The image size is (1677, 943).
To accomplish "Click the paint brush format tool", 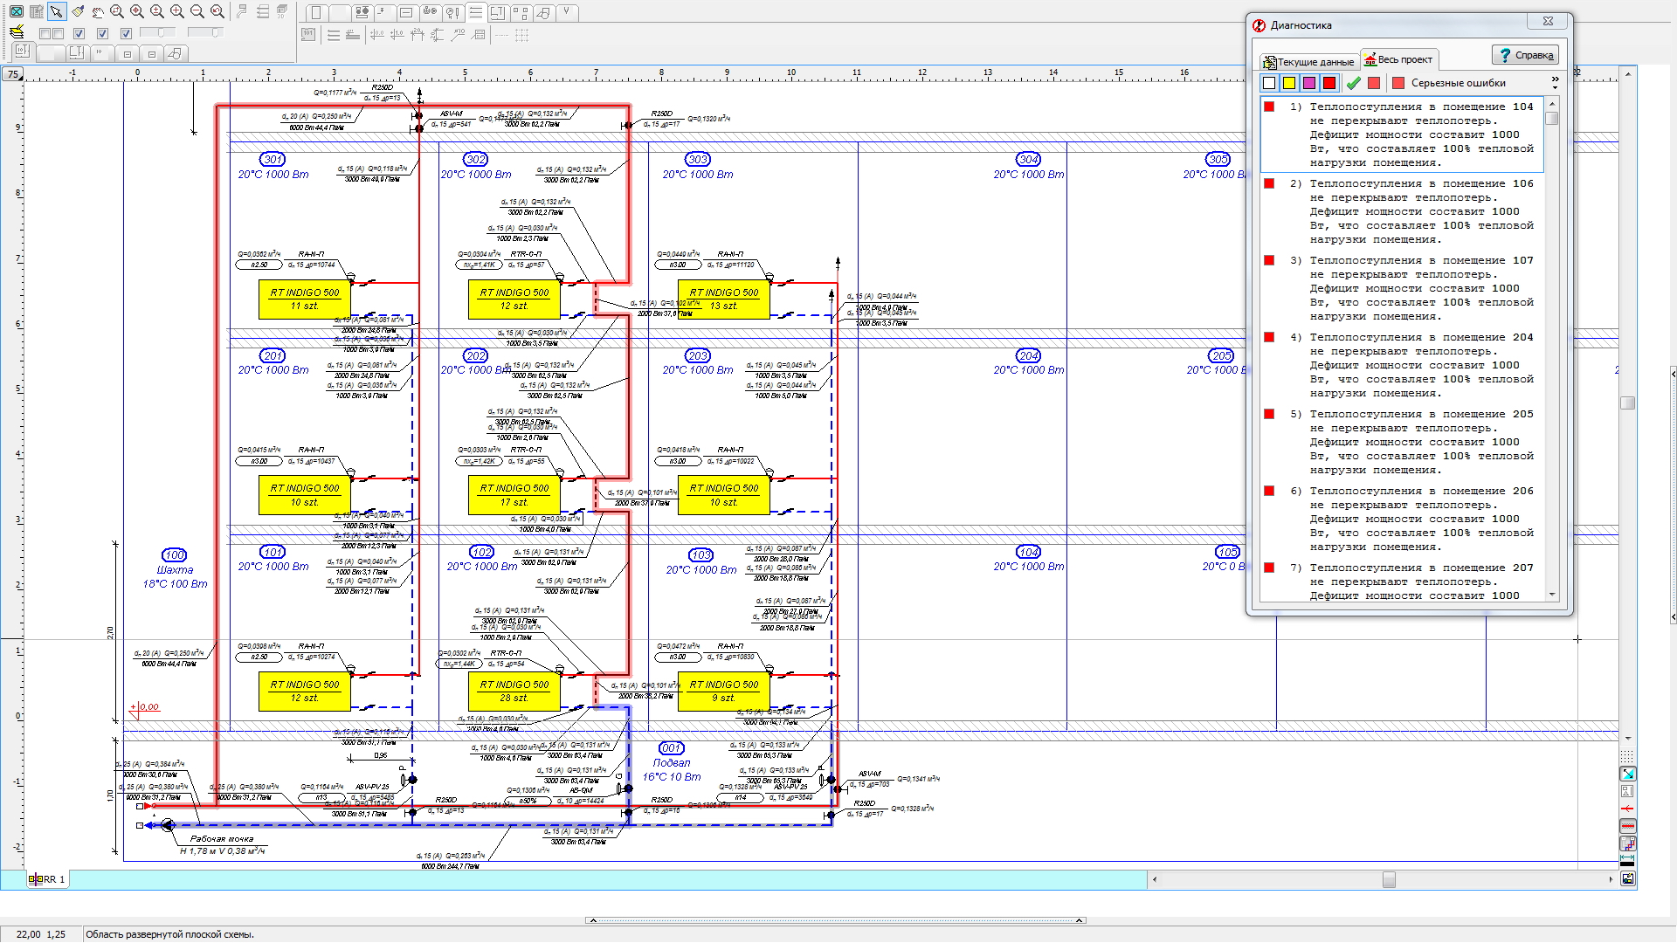I will pyautogui.click(x=78, y=11).
